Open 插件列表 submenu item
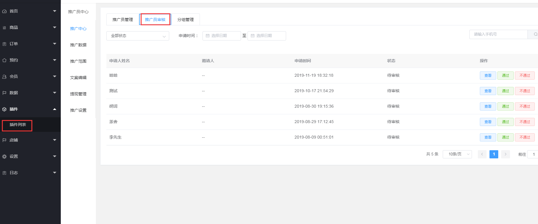This screenshot has width=538, height=224. pos(18,125)
